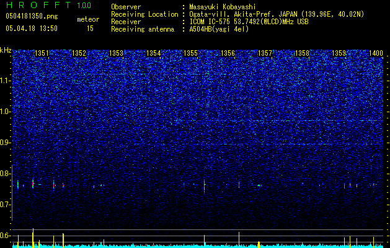The height and width of the screenshot is (248, 390).
Task: Click the 0.7 kHz axis label
Action: click(x=6, y=205)
